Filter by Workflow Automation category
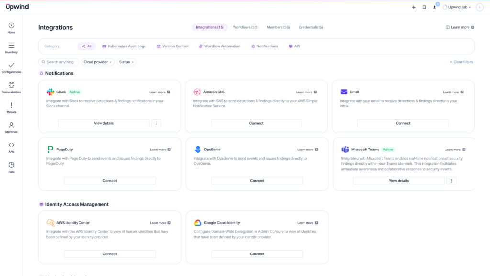 219,46
